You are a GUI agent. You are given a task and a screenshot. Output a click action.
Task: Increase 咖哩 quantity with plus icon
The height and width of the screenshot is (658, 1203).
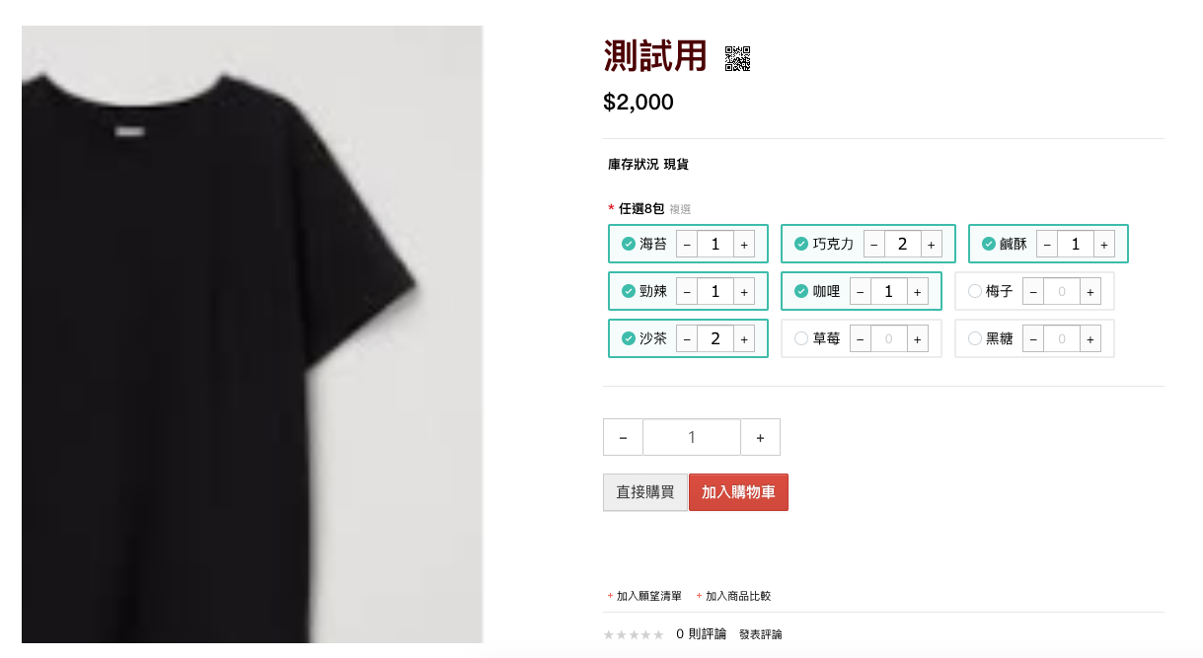(917, 291)
